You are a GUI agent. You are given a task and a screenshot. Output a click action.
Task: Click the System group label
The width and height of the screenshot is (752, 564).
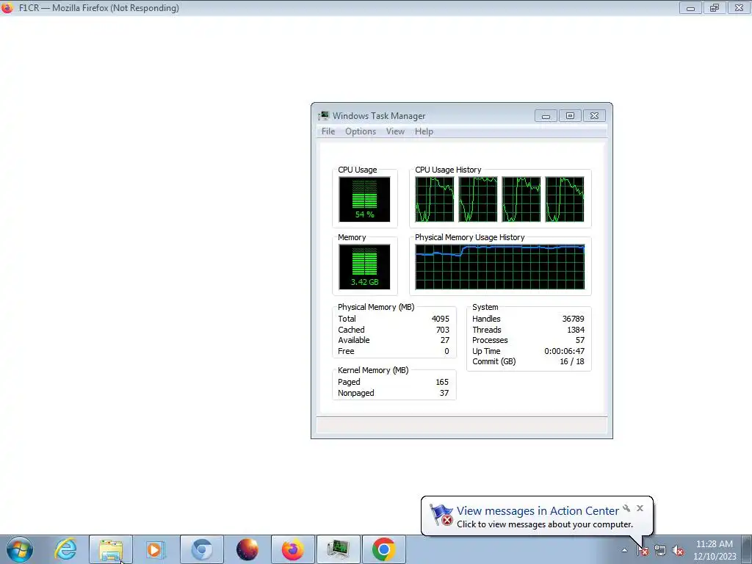485,308
